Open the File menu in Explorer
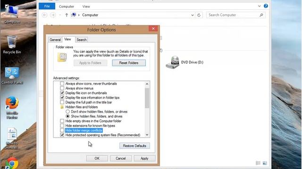 47,6
